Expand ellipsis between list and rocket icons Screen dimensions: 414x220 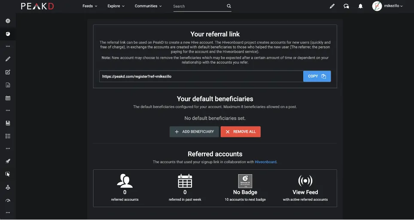(x=8, y=149)
